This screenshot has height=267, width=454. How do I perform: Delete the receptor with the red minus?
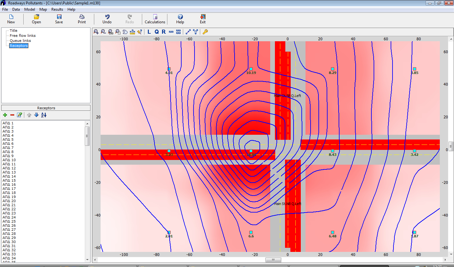point(12,115)
